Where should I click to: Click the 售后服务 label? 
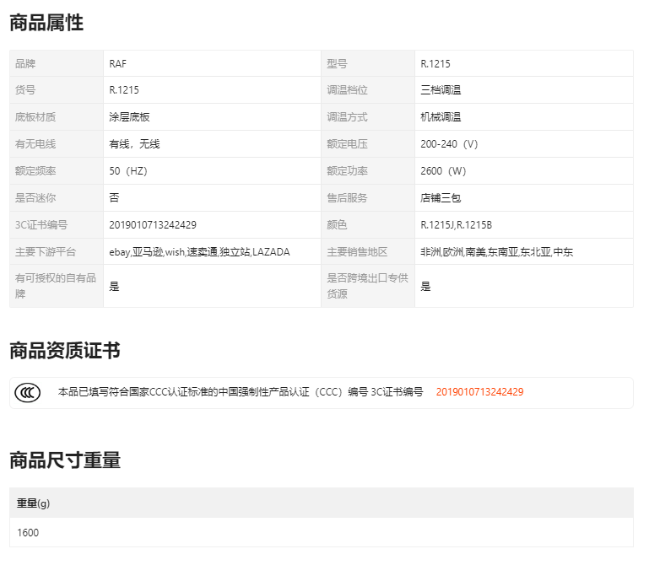(347, 197)
